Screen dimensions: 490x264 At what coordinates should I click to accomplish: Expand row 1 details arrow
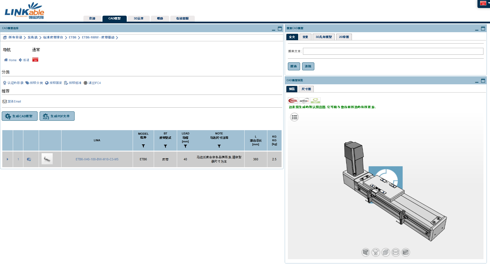coord(7,159)
